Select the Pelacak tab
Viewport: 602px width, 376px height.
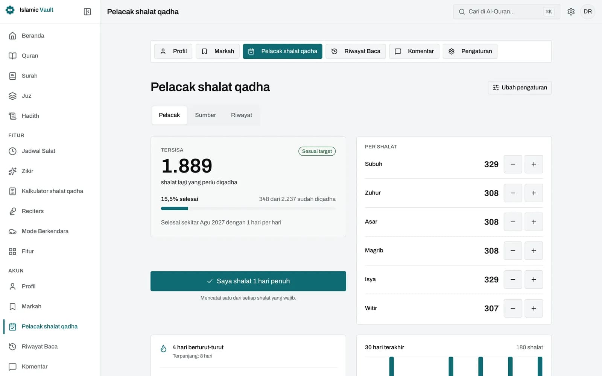tap(169, 115)
